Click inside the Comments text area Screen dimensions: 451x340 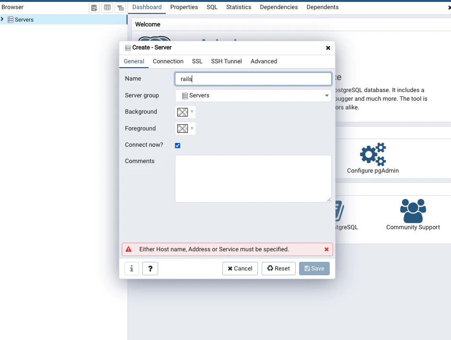[253, 178]
